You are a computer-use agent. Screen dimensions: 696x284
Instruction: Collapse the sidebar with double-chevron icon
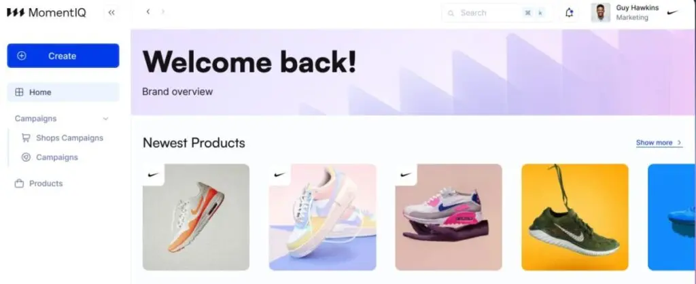tap(111, 13)
